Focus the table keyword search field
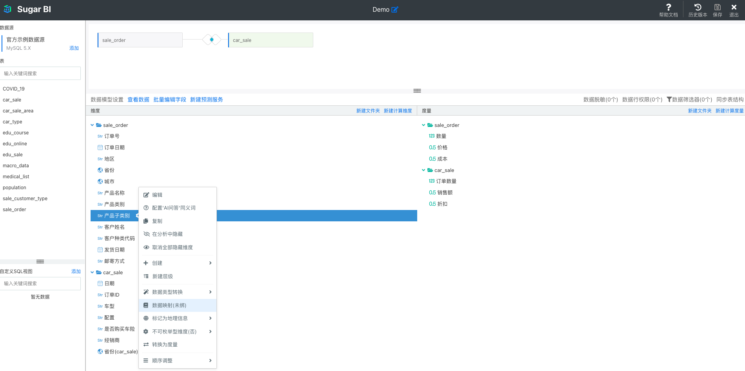The width and height of the screenshot is (745, 371). [40, 73]
